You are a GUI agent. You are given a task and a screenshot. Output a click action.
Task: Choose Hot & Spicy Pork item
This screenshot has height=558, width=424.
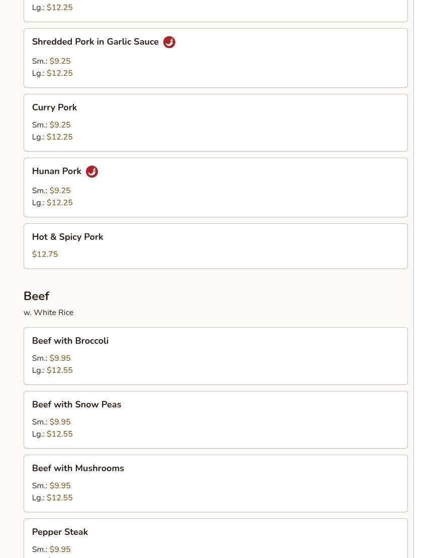point(67,237)
